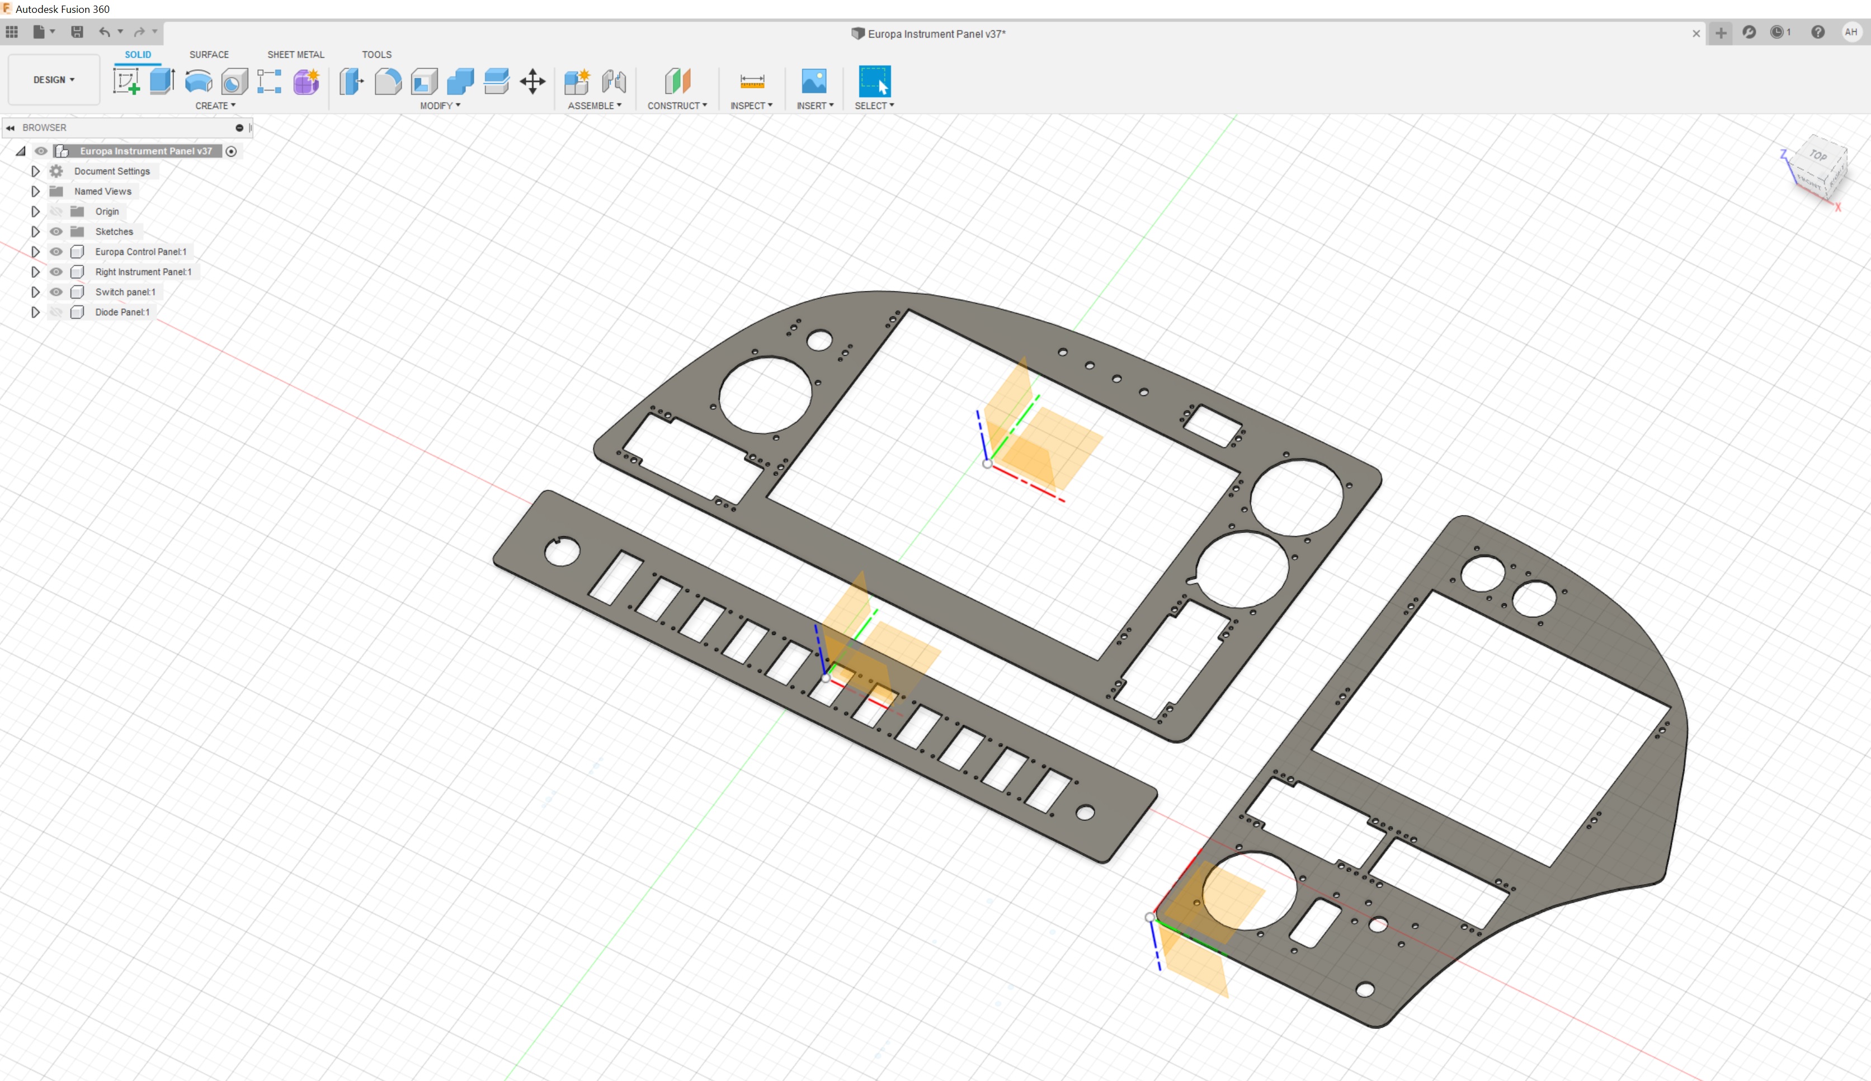Select the Shell tool icon

(425, 81)
